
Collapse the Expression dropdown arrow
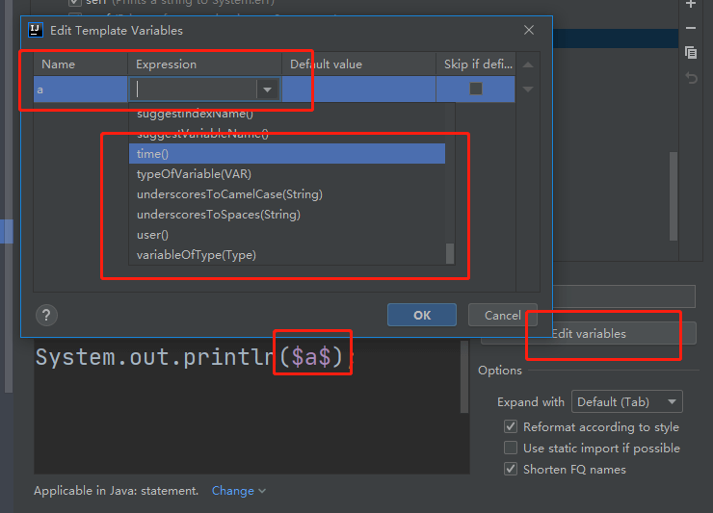pyautogui.click(x=268, y=90)
